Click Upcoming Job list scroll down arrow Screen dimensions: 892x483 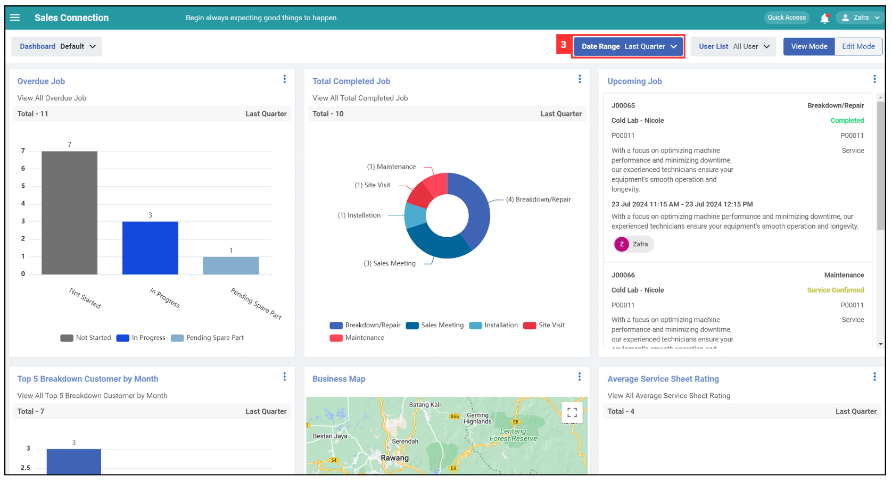[x=881, y=344]
